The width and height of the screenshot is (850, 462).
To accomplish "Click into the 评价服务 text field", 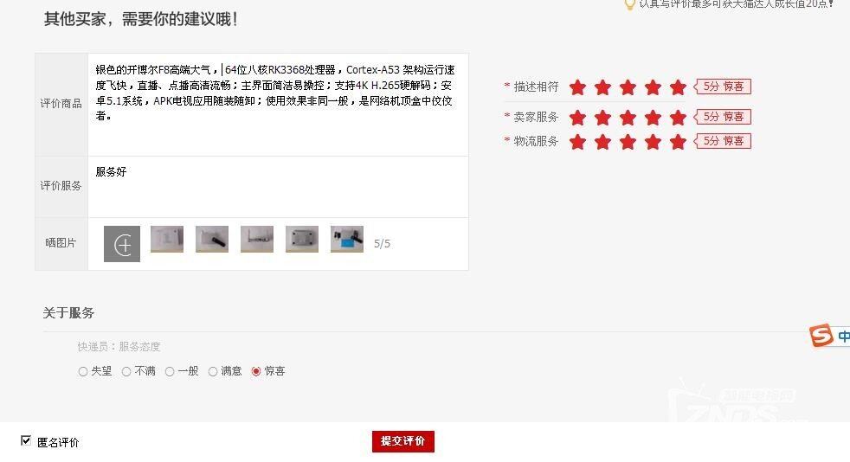I will coord(278,187).
